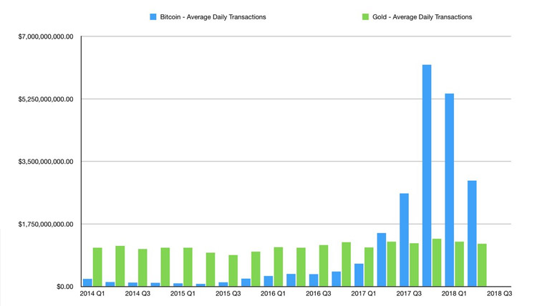Click the blue Bitcoin bar above 2014 Q1

(x=87, y=282)
